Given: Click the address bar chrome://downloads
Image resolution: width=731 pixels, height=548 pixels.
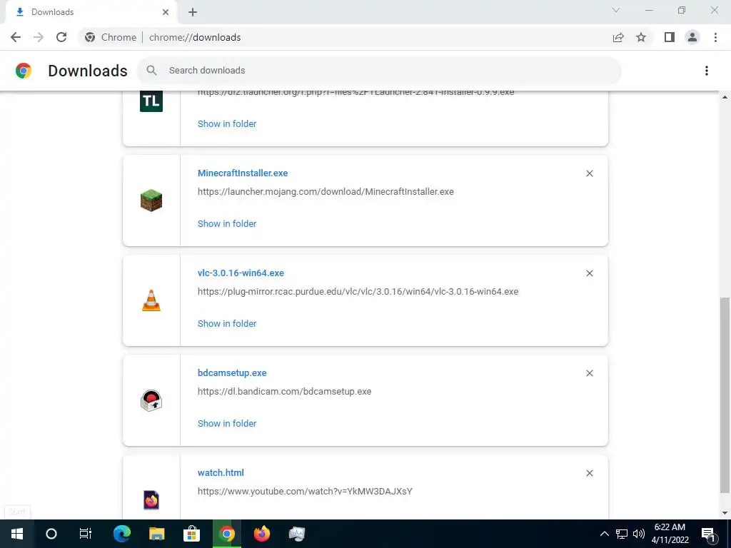Looking at the screenshot, I should point(195,37).
